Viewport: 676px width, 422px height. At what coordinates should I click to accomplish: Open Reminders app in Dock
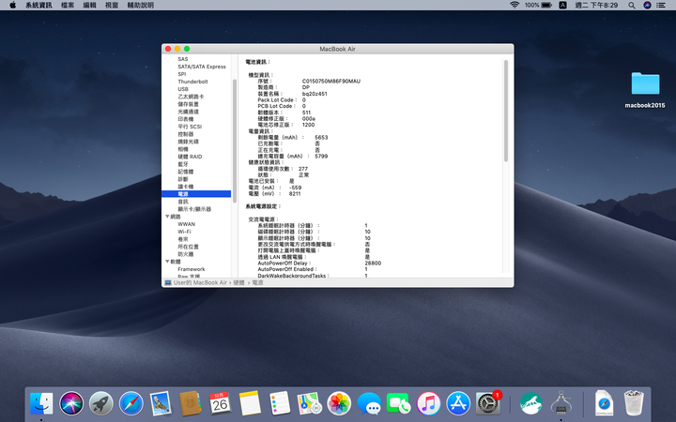280,404
